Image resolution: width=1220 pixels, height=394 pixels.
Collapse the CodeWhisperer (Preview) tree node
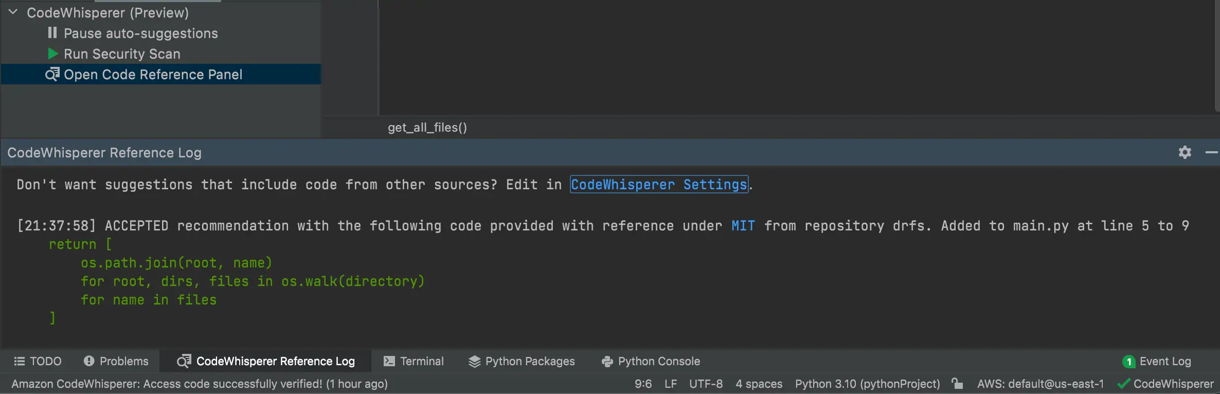(13, 12)
